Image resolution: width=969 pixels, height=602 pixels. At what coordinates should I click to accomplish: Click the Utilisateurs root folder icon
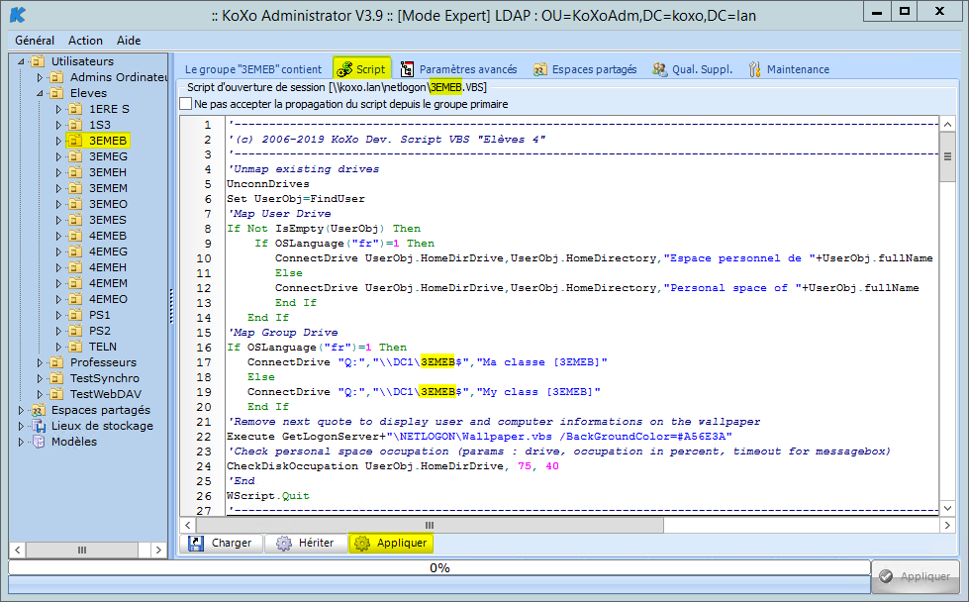pyautogui.click(x=39, y=61)
